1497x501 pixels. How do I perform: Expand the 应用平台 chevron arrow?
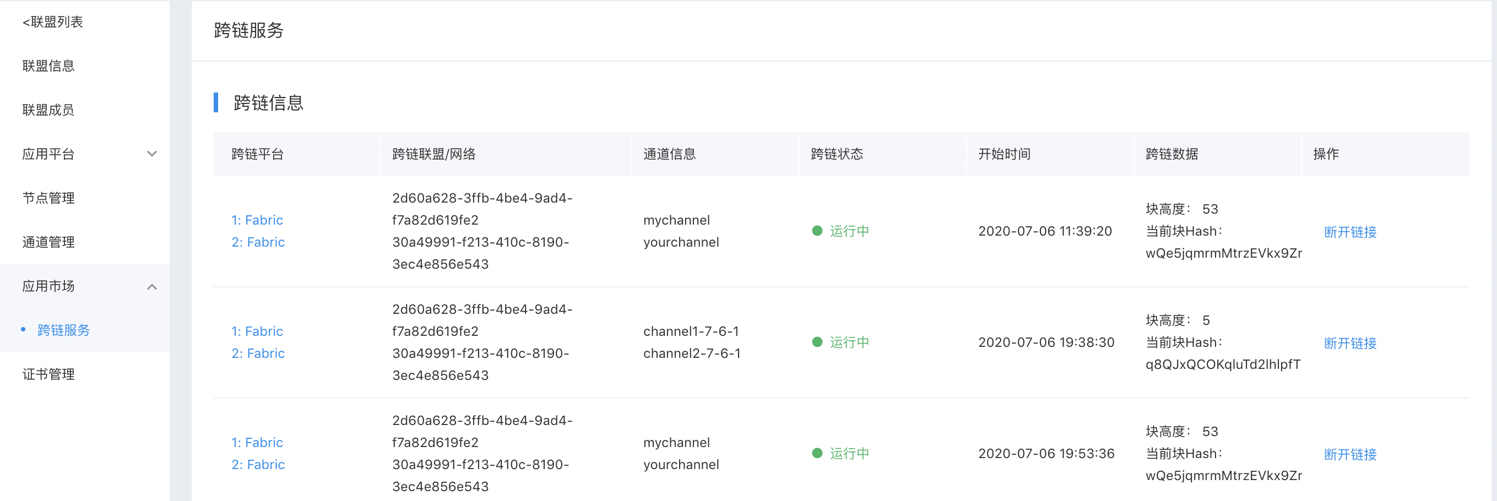[x=151, y=154]
